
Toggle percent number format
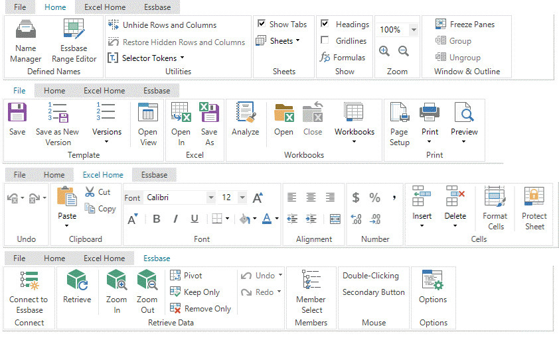[374, 197]
